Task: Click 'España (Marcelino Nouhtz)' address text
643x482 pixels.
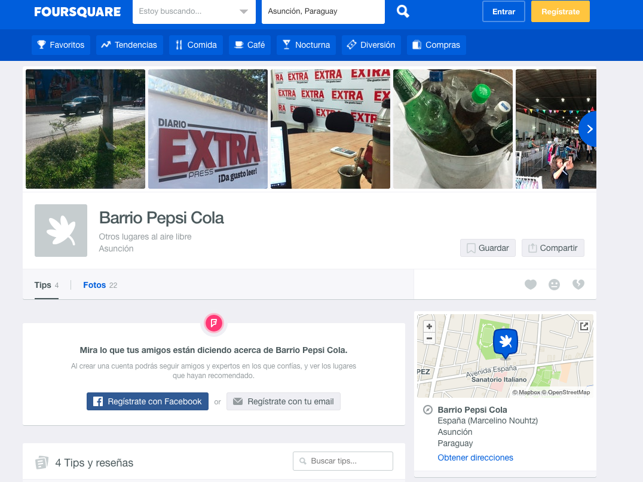Action: point(488,421)
